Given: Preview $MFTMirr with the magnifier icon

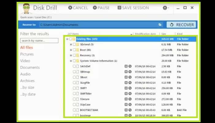Looking at the screenshot, I should [x=130, y=93].
